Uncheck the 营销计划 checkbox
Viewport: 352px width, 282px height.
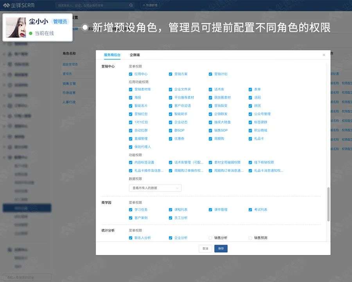pyautogui.click(x=210, y=74)
